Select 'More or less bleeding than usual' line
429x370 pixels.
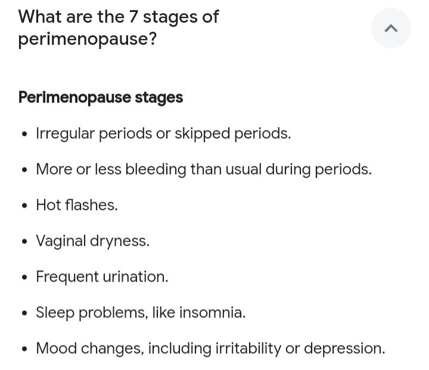pos(203,169)
